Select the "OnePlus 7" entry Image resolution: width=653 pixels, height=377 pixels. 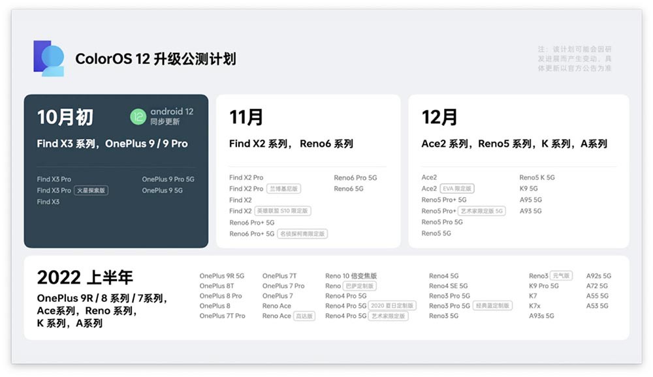pyautogui.click(x=278, y=296)
